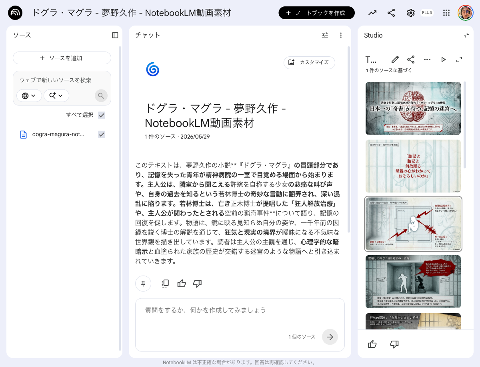The image size is (480, 367).
Task: Open the search mode sparkle dropdown
Action: pos(56,95)
